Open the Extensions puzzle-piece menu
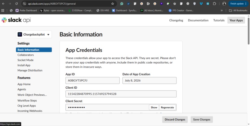The width and height of the screenshot is (250, 126). [214, 4]
